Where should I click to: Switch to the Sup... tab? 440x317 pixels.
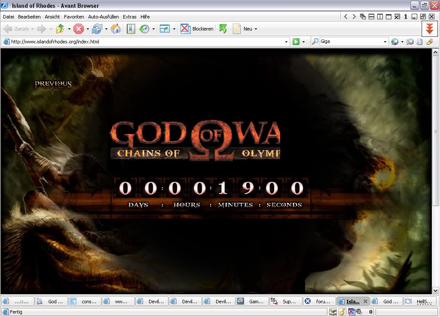coord(285,302)
